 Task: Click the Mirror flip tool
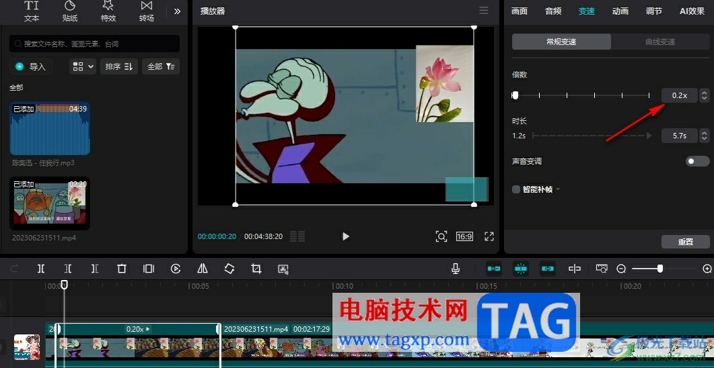point(203,269)
